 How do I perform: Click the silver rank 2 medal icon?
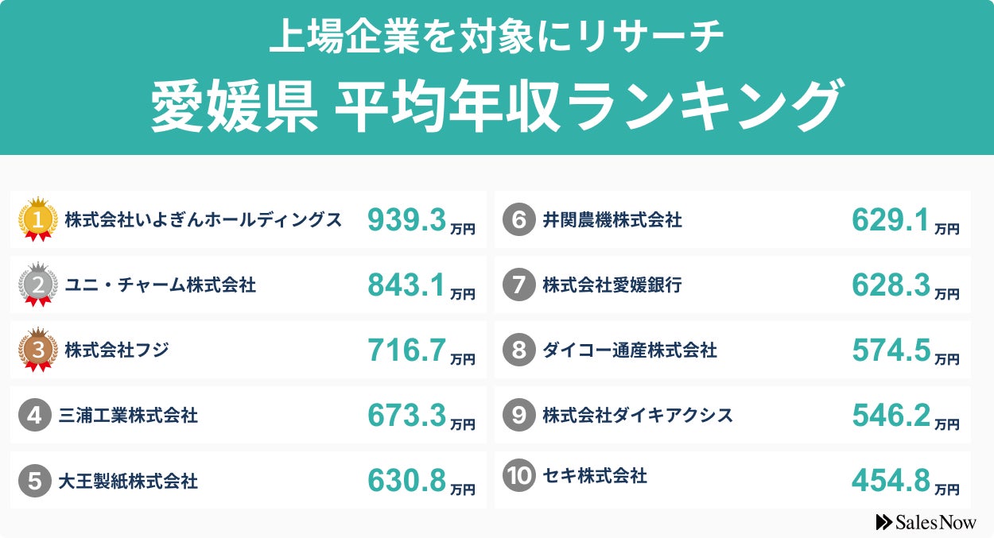(x=38, y=284)
